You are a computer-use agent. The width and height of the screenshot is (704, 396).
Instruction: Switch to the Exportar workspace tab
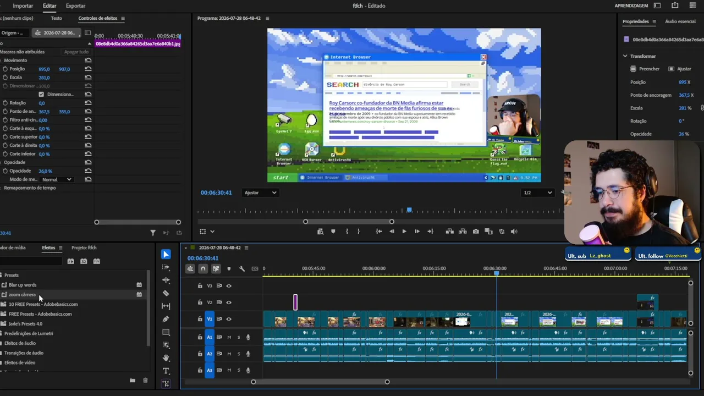click(x=75, y=5)
